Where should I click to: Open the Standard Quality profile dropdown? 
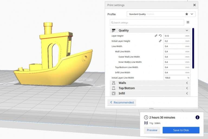pos(161,14)
